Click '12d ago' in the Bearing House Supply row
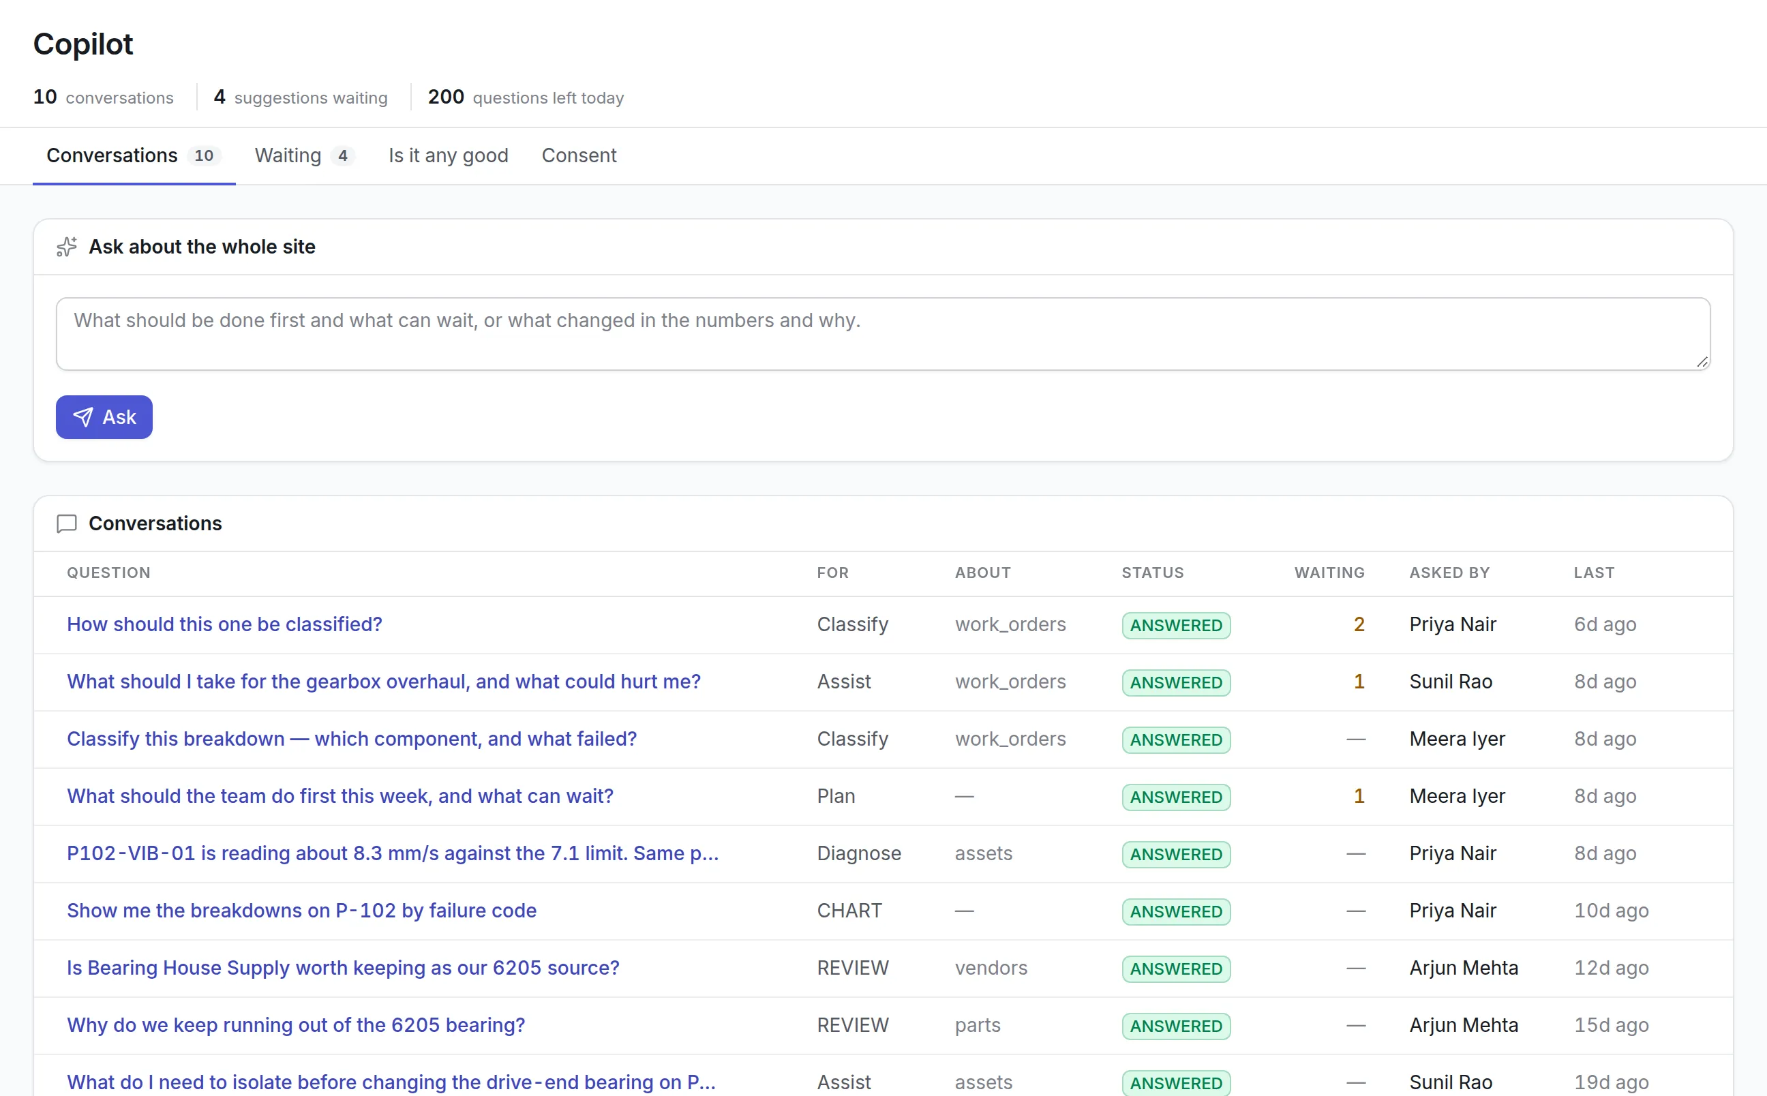Viewport: 1767px width, 1096px height. click(1610, 968)
